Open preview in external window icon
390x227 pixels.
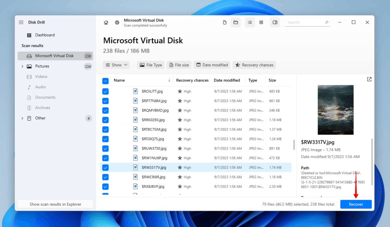coord(369,79)
